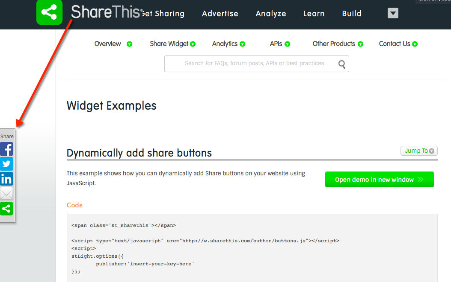Image resolution: width=451 pixels, height=282 pixels.
Task: Click the search magnifying glass icon
Action: [342, 64]
